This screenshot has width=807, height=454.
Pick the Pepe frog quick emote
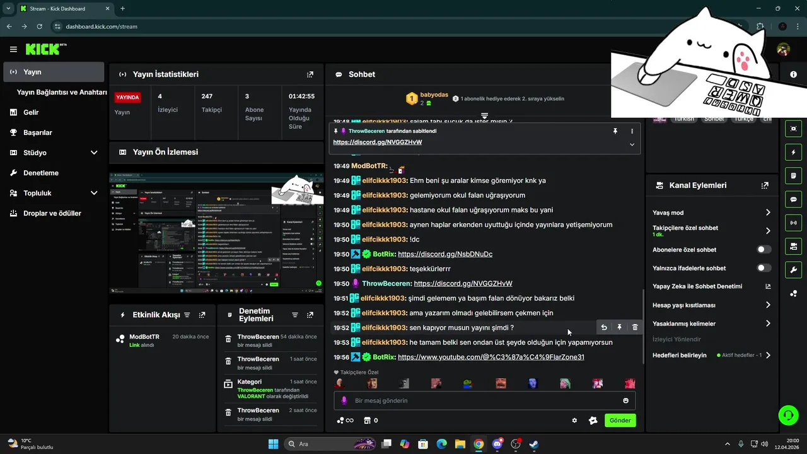[x=468, y=383]
